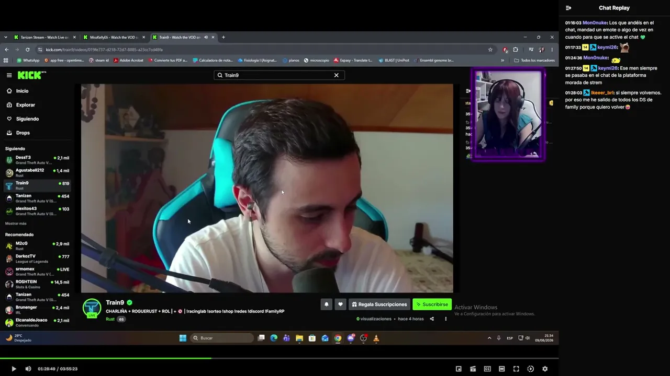Toggle closed captions CC button
670x376 pixels.
tap(487, 369)
